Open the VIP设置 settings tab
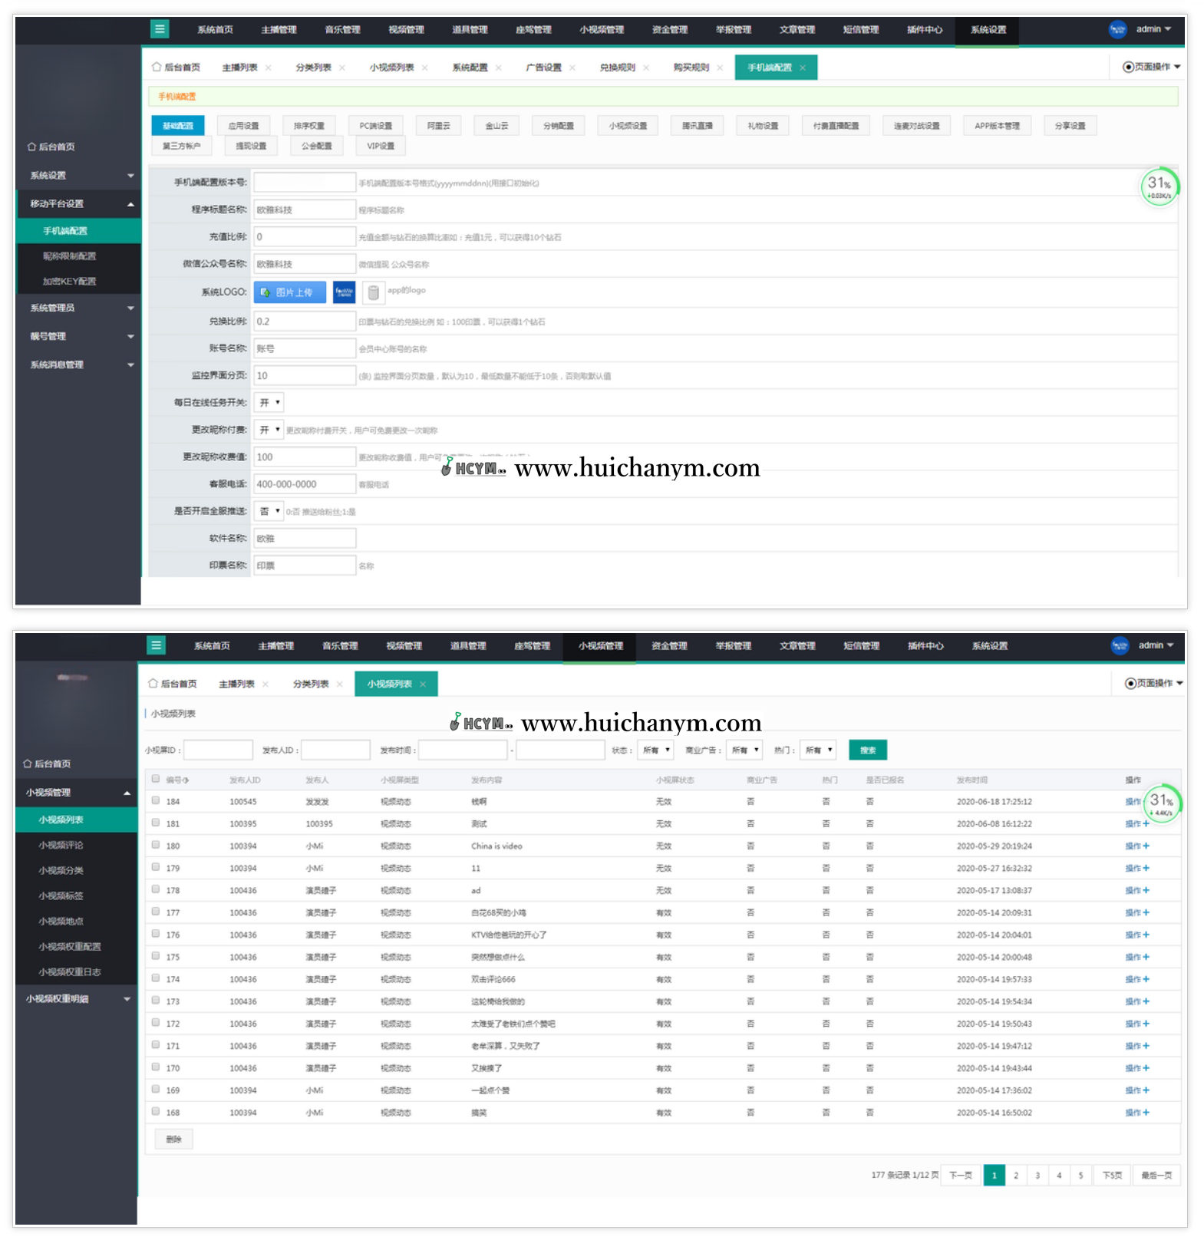The height and width of the screenshot is (1240, 1204). (x=381, y=146)
